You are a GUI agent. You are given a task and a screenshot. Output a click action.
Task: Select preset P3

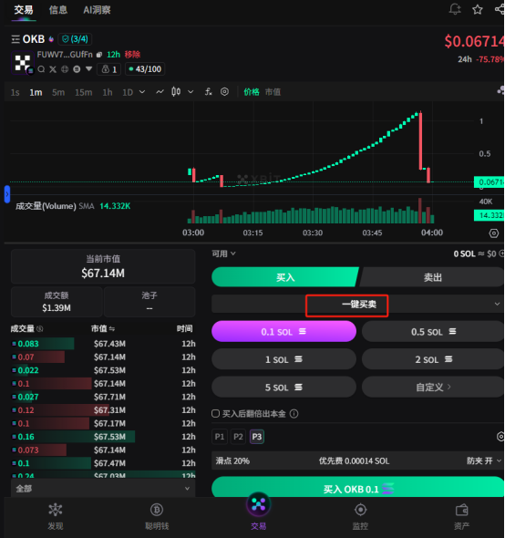pyautogui.click(x=257, y=437)
